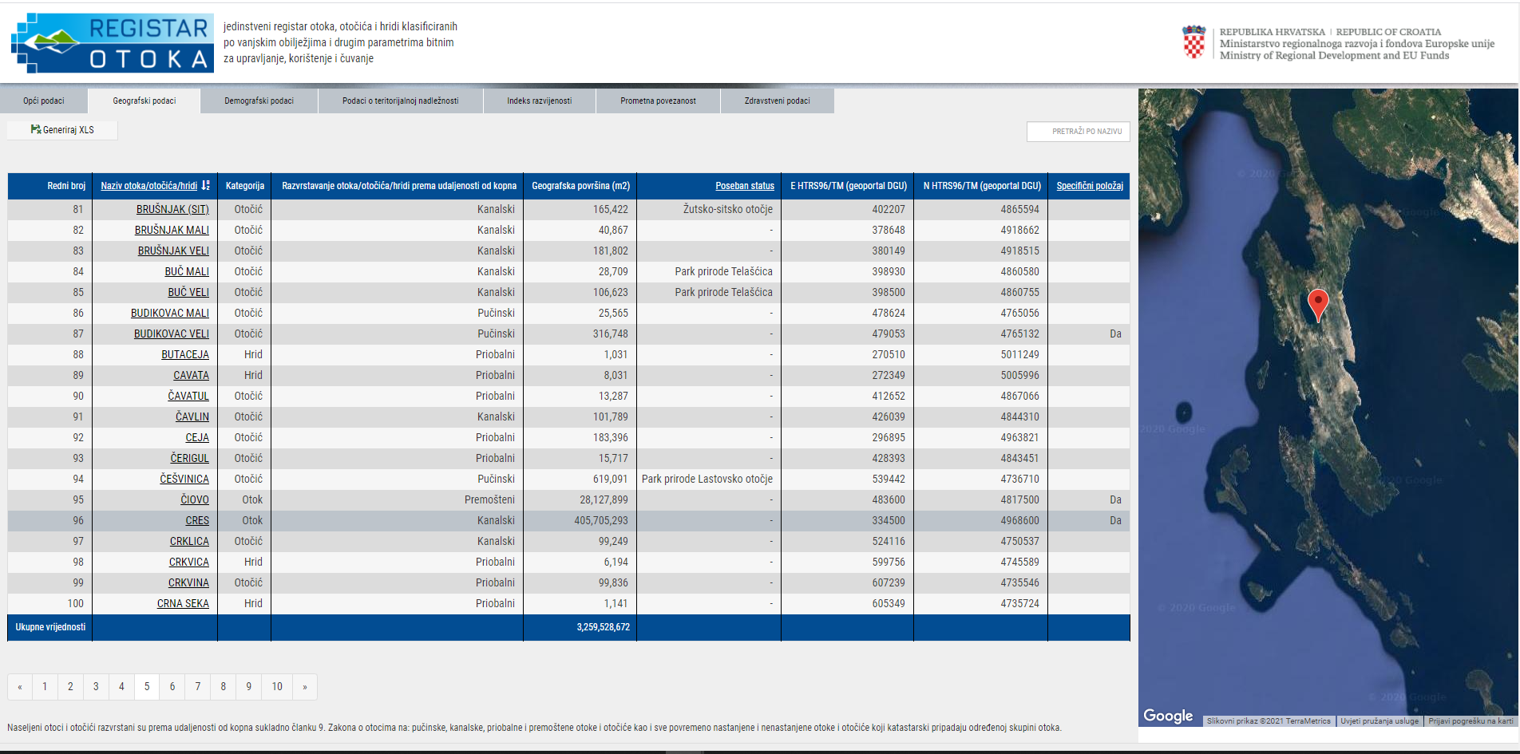Go to pagination page 3
The image size is (1520, 754).
coord(96,687)
